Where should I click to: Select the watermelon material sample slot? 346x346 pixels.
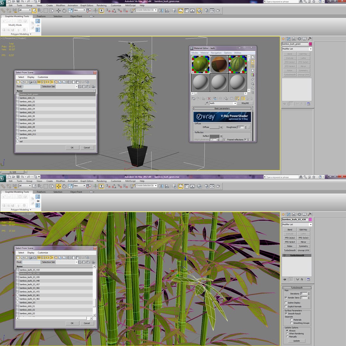[238, 64]
